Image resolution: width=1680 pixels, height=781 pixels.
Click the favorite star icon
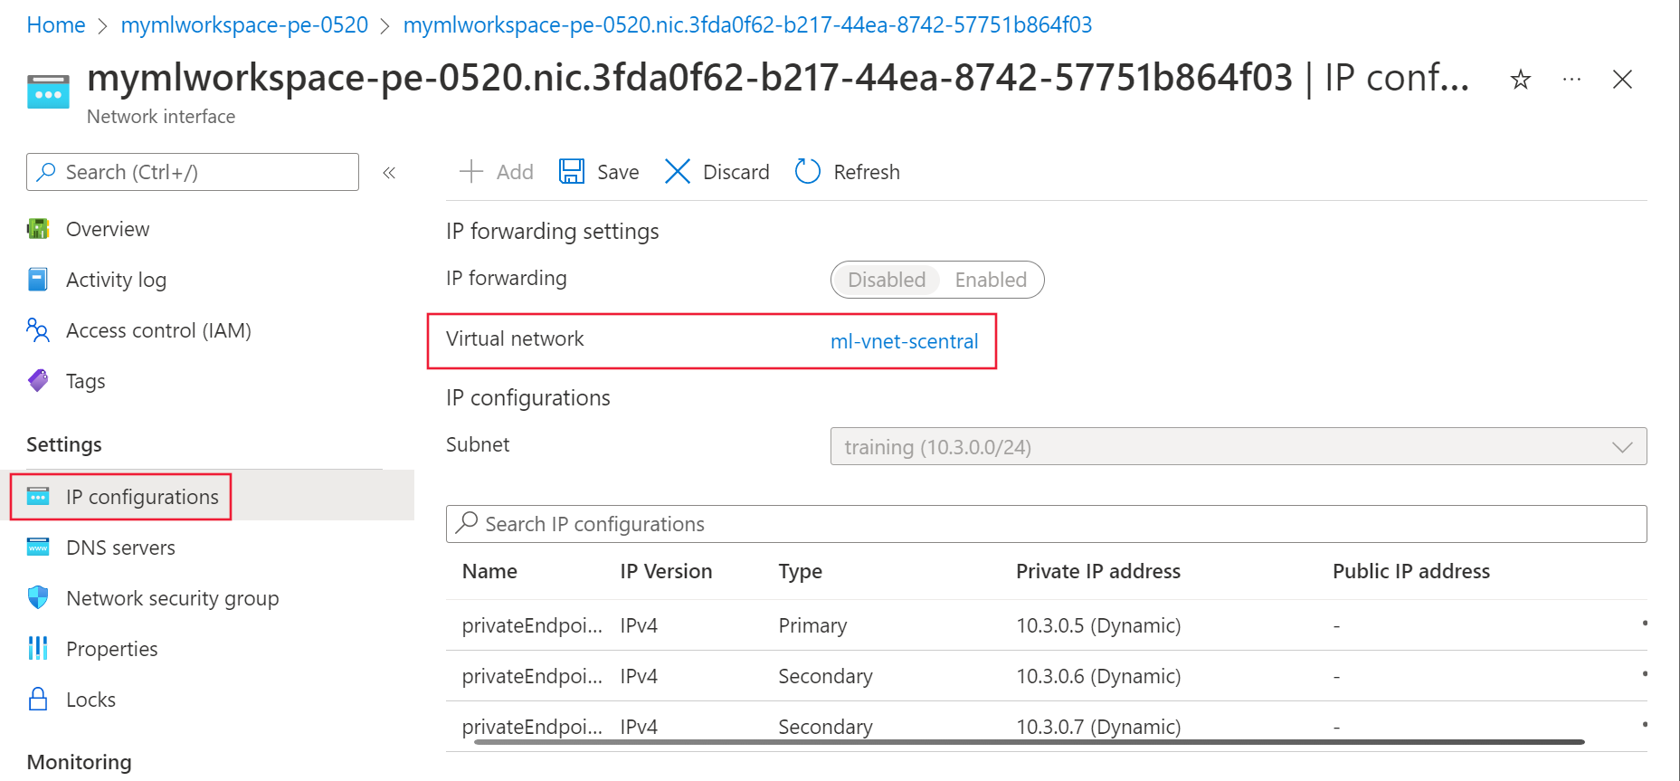1521,80
